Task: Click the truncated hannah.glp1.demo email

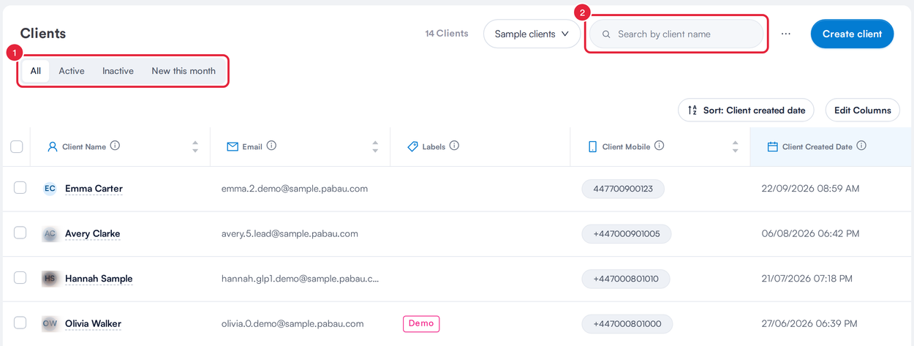Action: [x=301, y=279]
